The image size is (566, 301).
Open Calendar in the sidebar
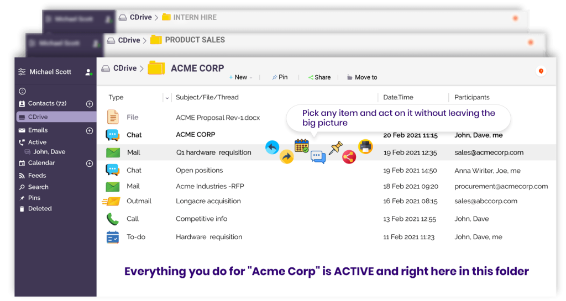click(x=41, y=163)
